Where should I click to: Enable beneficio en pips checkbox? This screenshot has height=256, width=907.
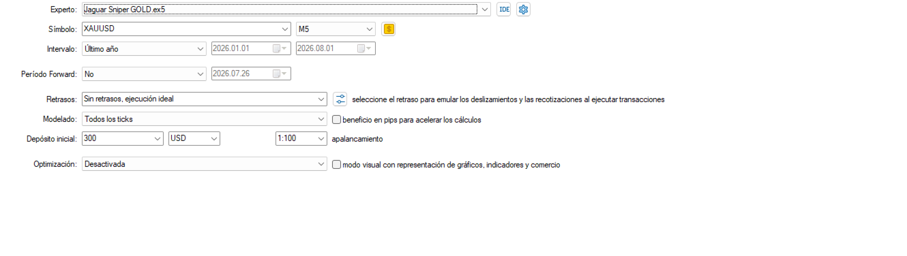coord(336,119)
